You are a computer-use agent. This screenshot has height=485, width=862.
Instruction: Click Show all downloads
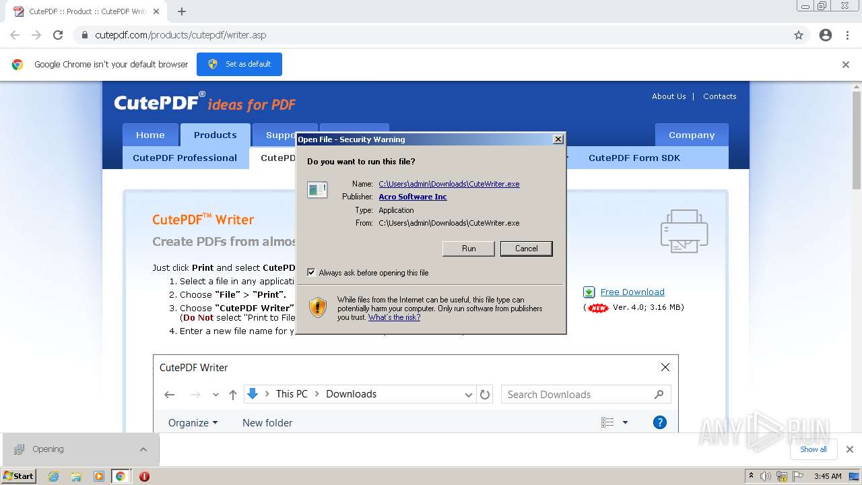click(x=813, y=449)
